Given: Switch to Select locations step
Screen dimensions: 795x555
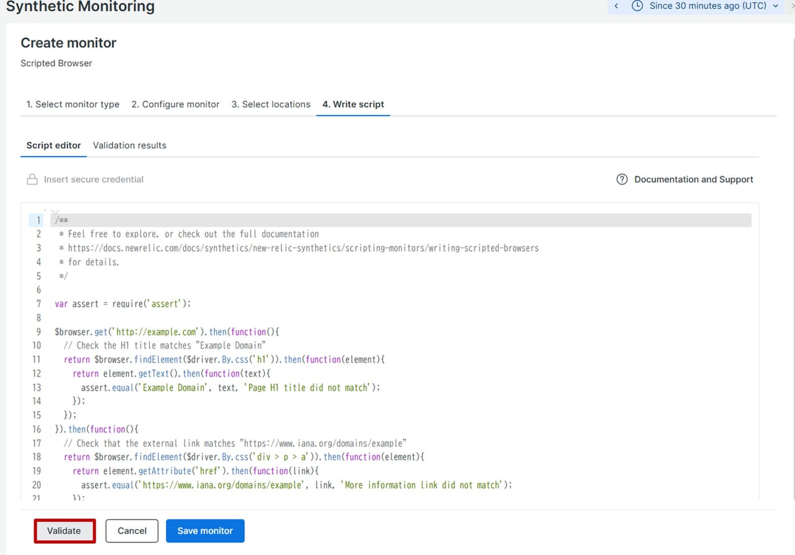Looking at the screenshot, I should [x=271, y=104].
